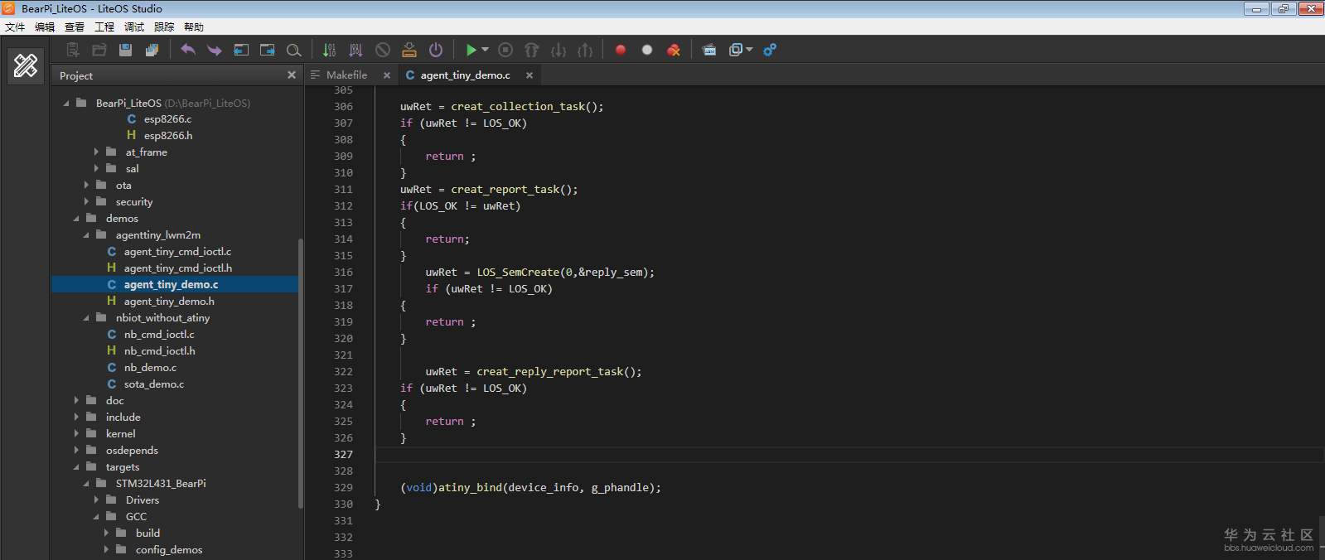Undo with the left purple arrow

pos(188,50)
